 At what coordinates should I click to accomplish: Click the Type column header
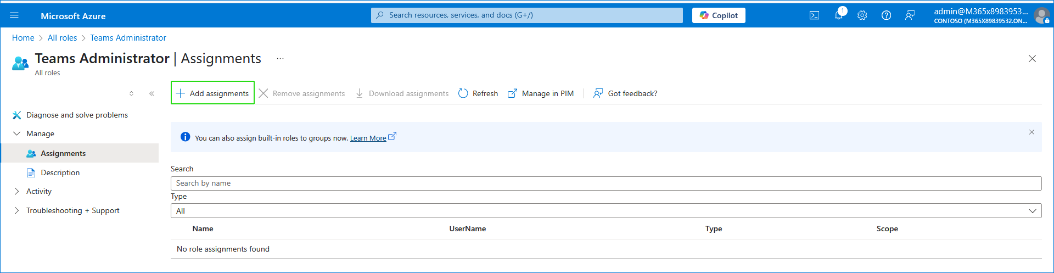(714, 229)
